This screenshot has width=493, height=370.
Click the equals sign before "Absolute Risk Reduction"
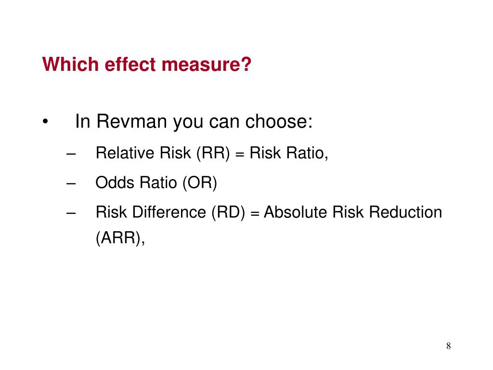255,213
